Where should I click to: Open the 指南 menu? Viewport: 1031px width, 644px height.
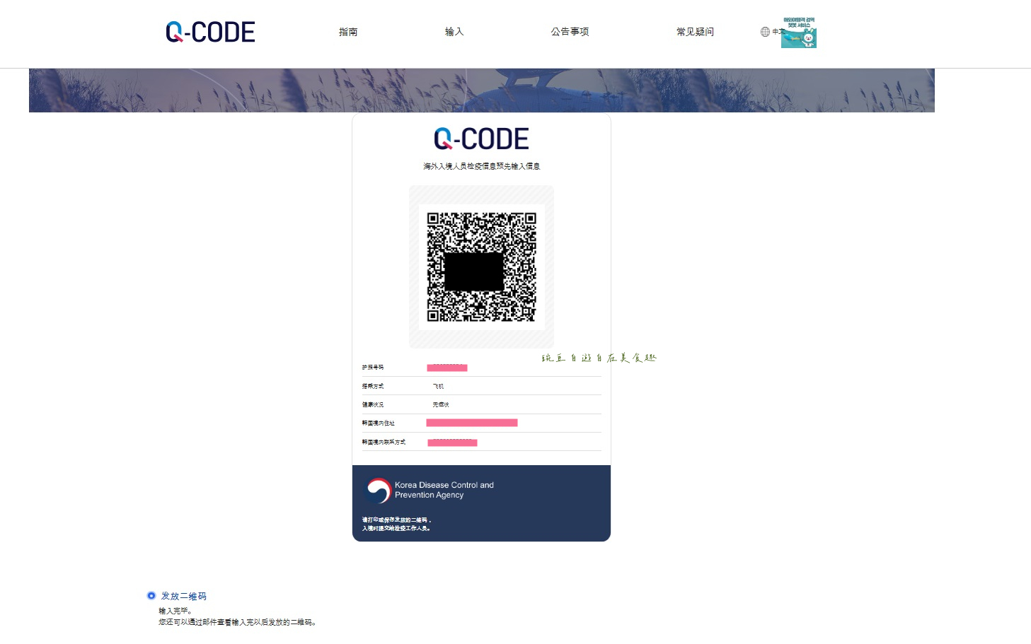(x=348, y=32)
